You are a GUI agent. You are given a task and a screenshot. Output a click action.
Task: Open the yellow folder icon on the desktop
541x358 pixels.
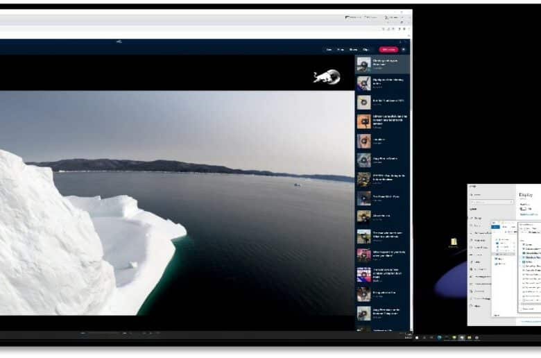tap(454, 242)
